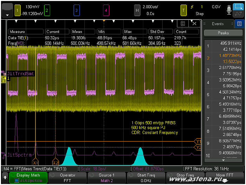Image resolution: width=246 pixels, height=185 pixels.
Task: Open the Events sidebar list icon
Action: [239, 24]
